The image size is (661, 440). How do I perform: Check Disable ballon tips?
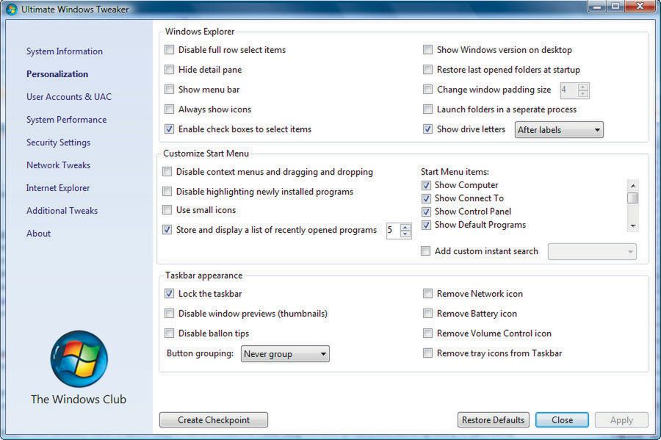(169, 333)
